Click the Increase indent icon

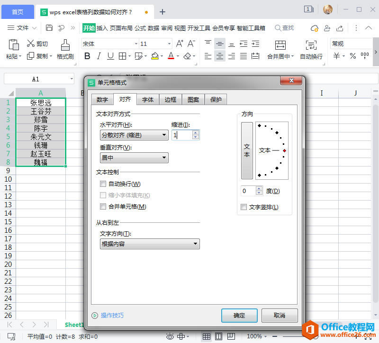(255, 44)
